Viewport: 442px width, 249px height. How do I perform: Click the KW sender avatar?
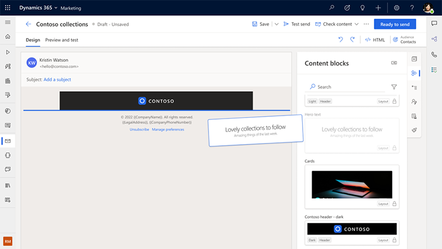coord(32,62)
